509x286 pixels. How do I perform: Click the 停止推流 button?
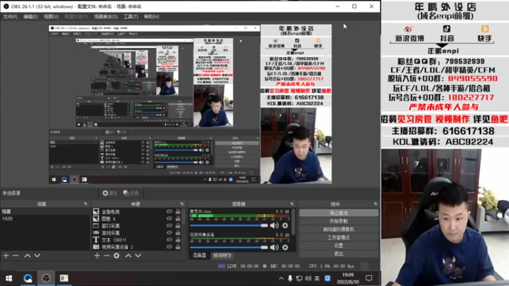click(x=338, y=213)
